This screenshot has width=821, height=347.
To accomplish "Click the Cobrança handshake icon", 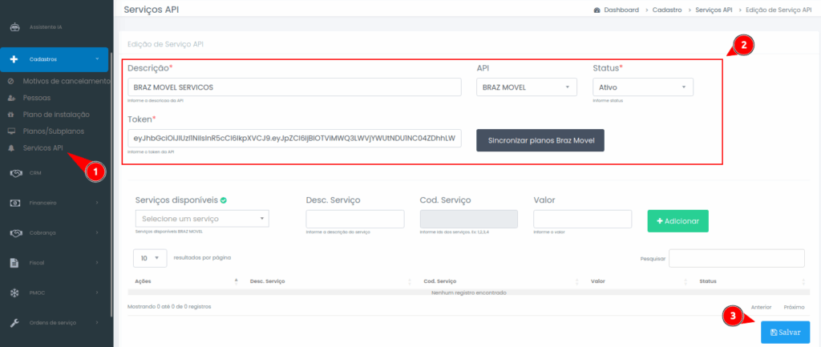I will [14, 233].
